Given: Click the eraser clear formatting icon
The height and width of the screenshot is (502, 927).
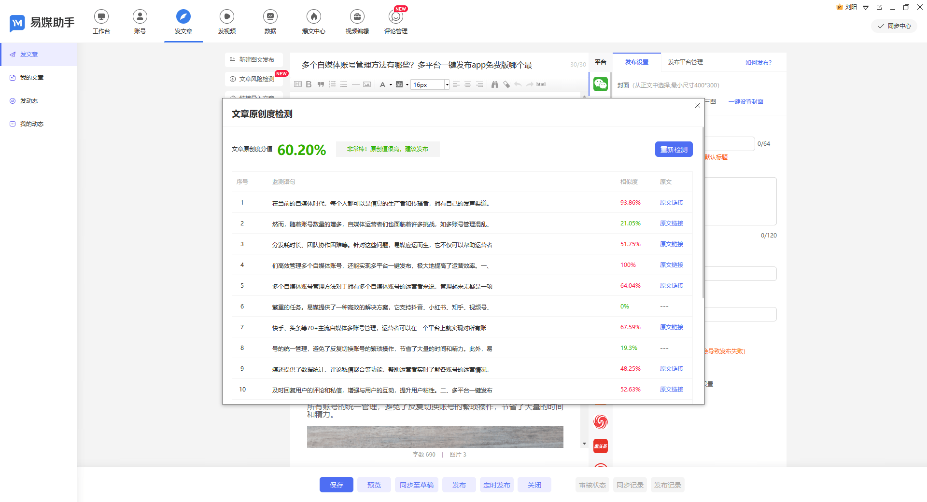Looking at the screenshot, I should (506, 84).
